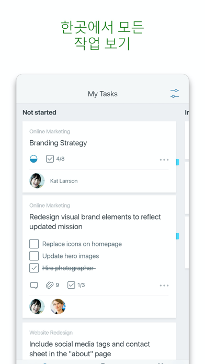
Task: Click Kat Larrson's avatar on Branding Strategy
Action: pos(37,180)
